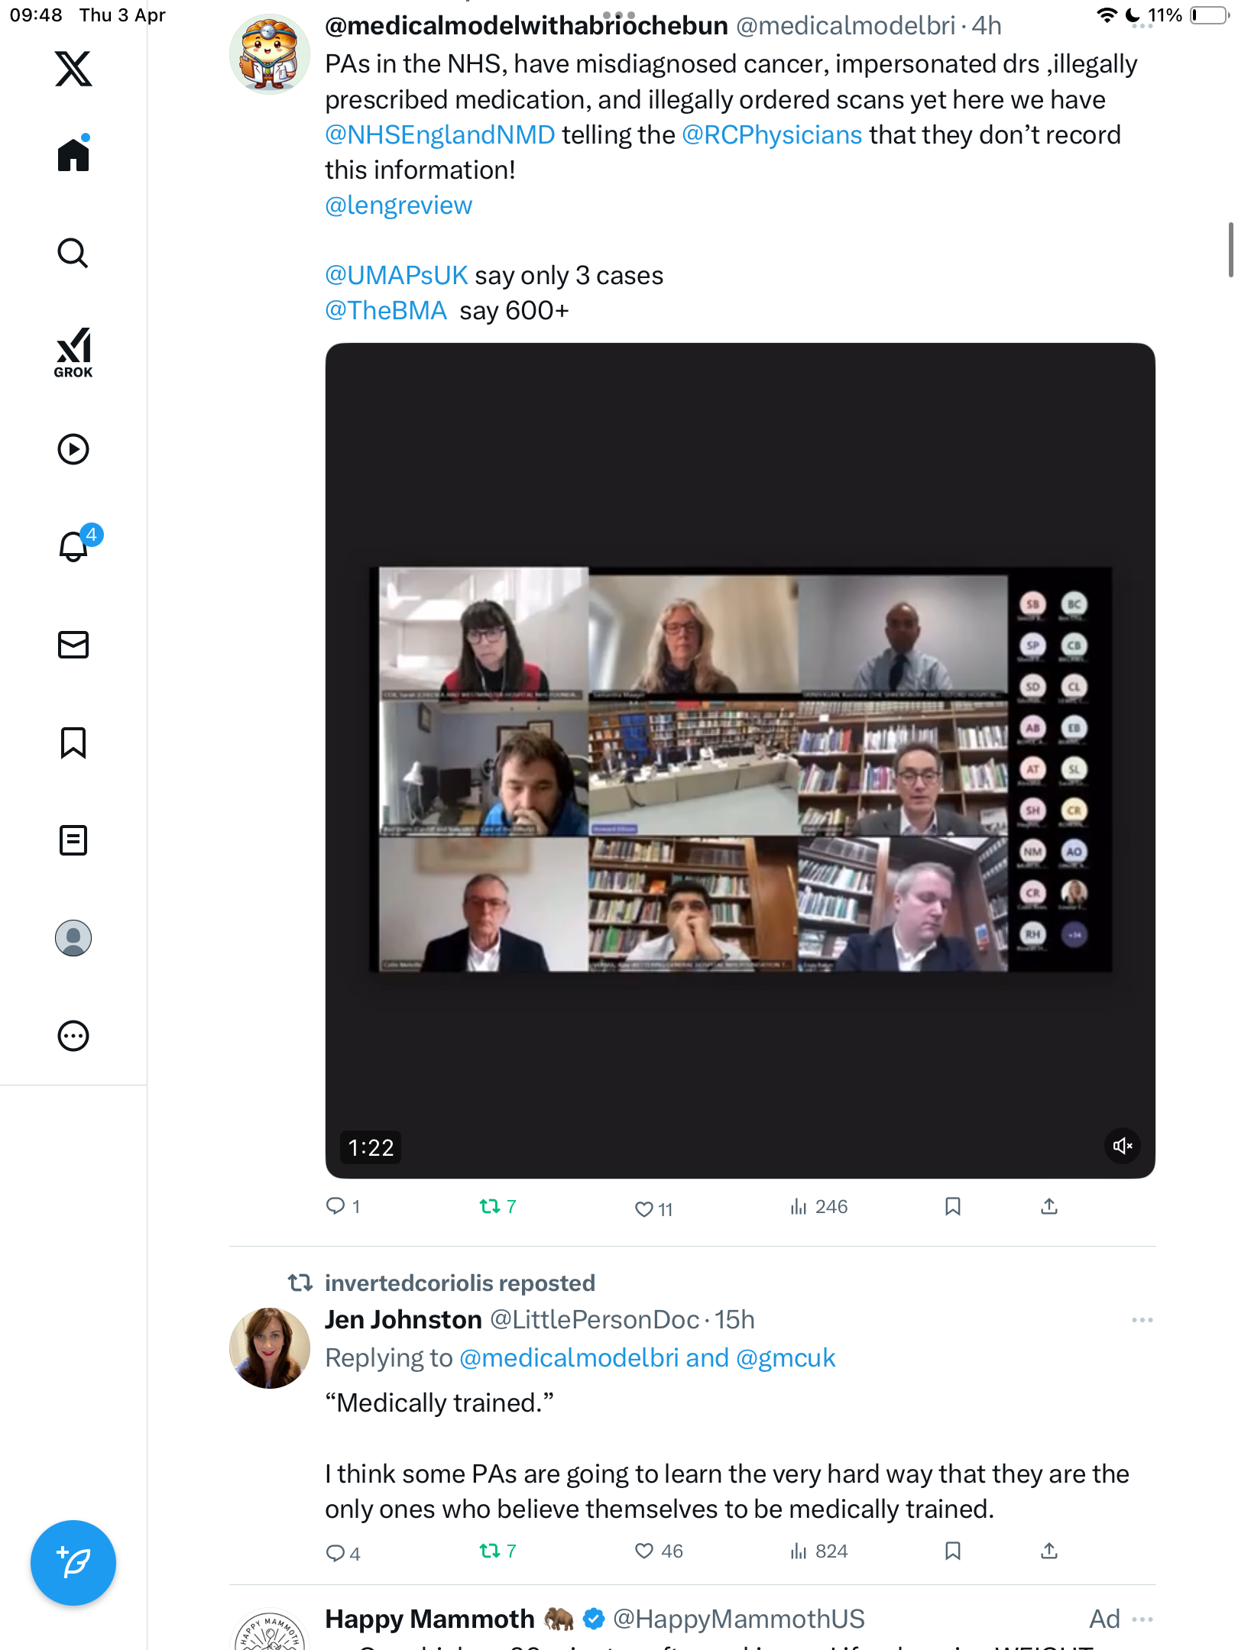Image resolution: width=1238 pixels, height=1650 pixels.
Task: Open @NHSEnglandNMD mention link
Action: (440, 134)
